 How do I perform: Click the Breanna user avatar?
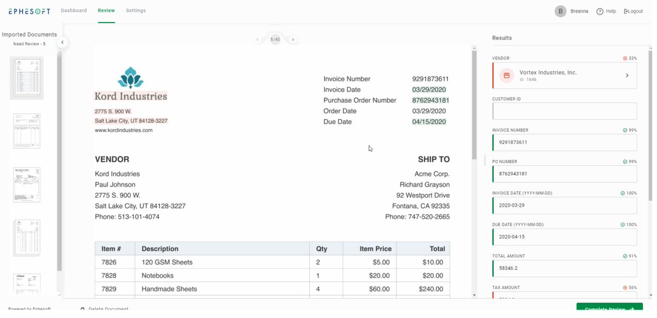pyautogui.click(x=561, y=11)
